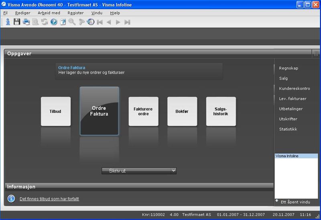
Task: Click the globe clock icon in toolbar
Action: tap(91, 22)
